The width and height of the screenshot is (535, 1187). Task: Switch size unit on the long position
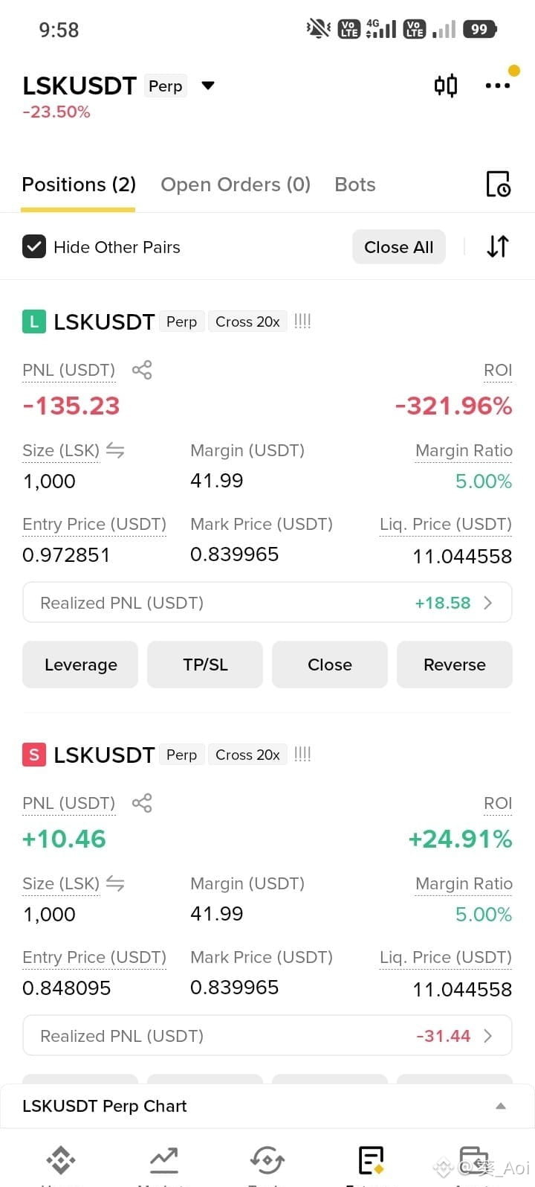point(115,450)
